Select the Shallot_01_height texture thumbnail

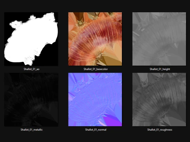(x=159, y=39)
